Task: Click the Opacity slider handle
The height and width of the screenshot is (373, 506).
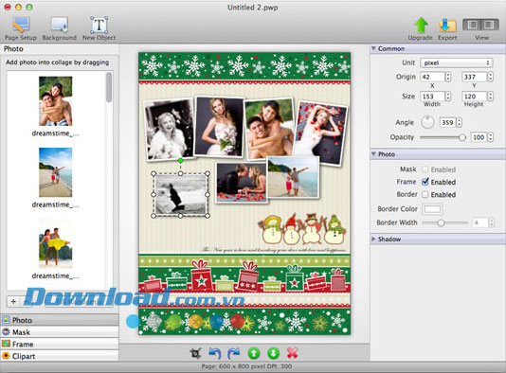Action: click(462, 137)
